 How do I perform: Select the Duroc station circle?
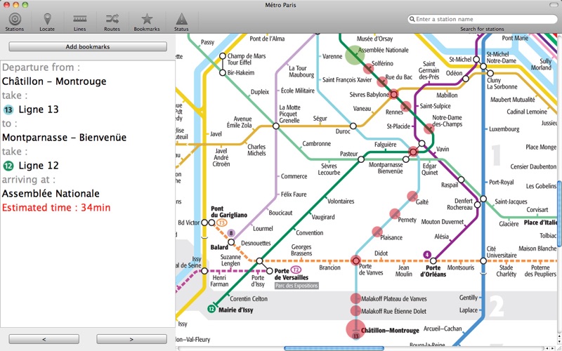pyautogui.click(x=353, y=126)
